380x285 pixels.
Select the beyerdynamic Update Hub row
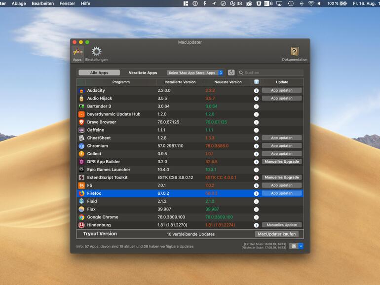(190, 114)
